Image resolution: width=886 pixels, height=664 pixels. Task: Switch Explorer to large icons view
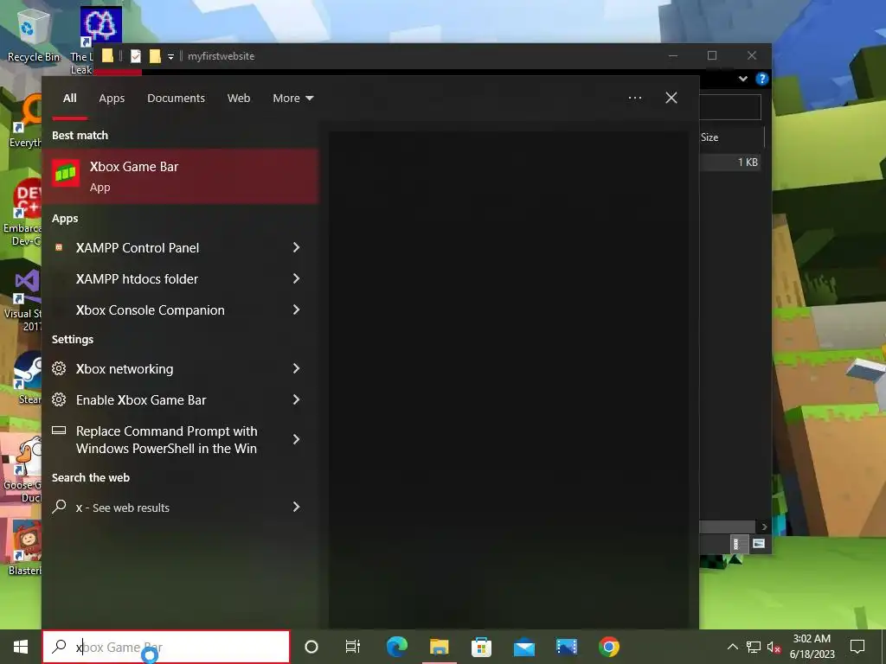(x=758, y=544)
